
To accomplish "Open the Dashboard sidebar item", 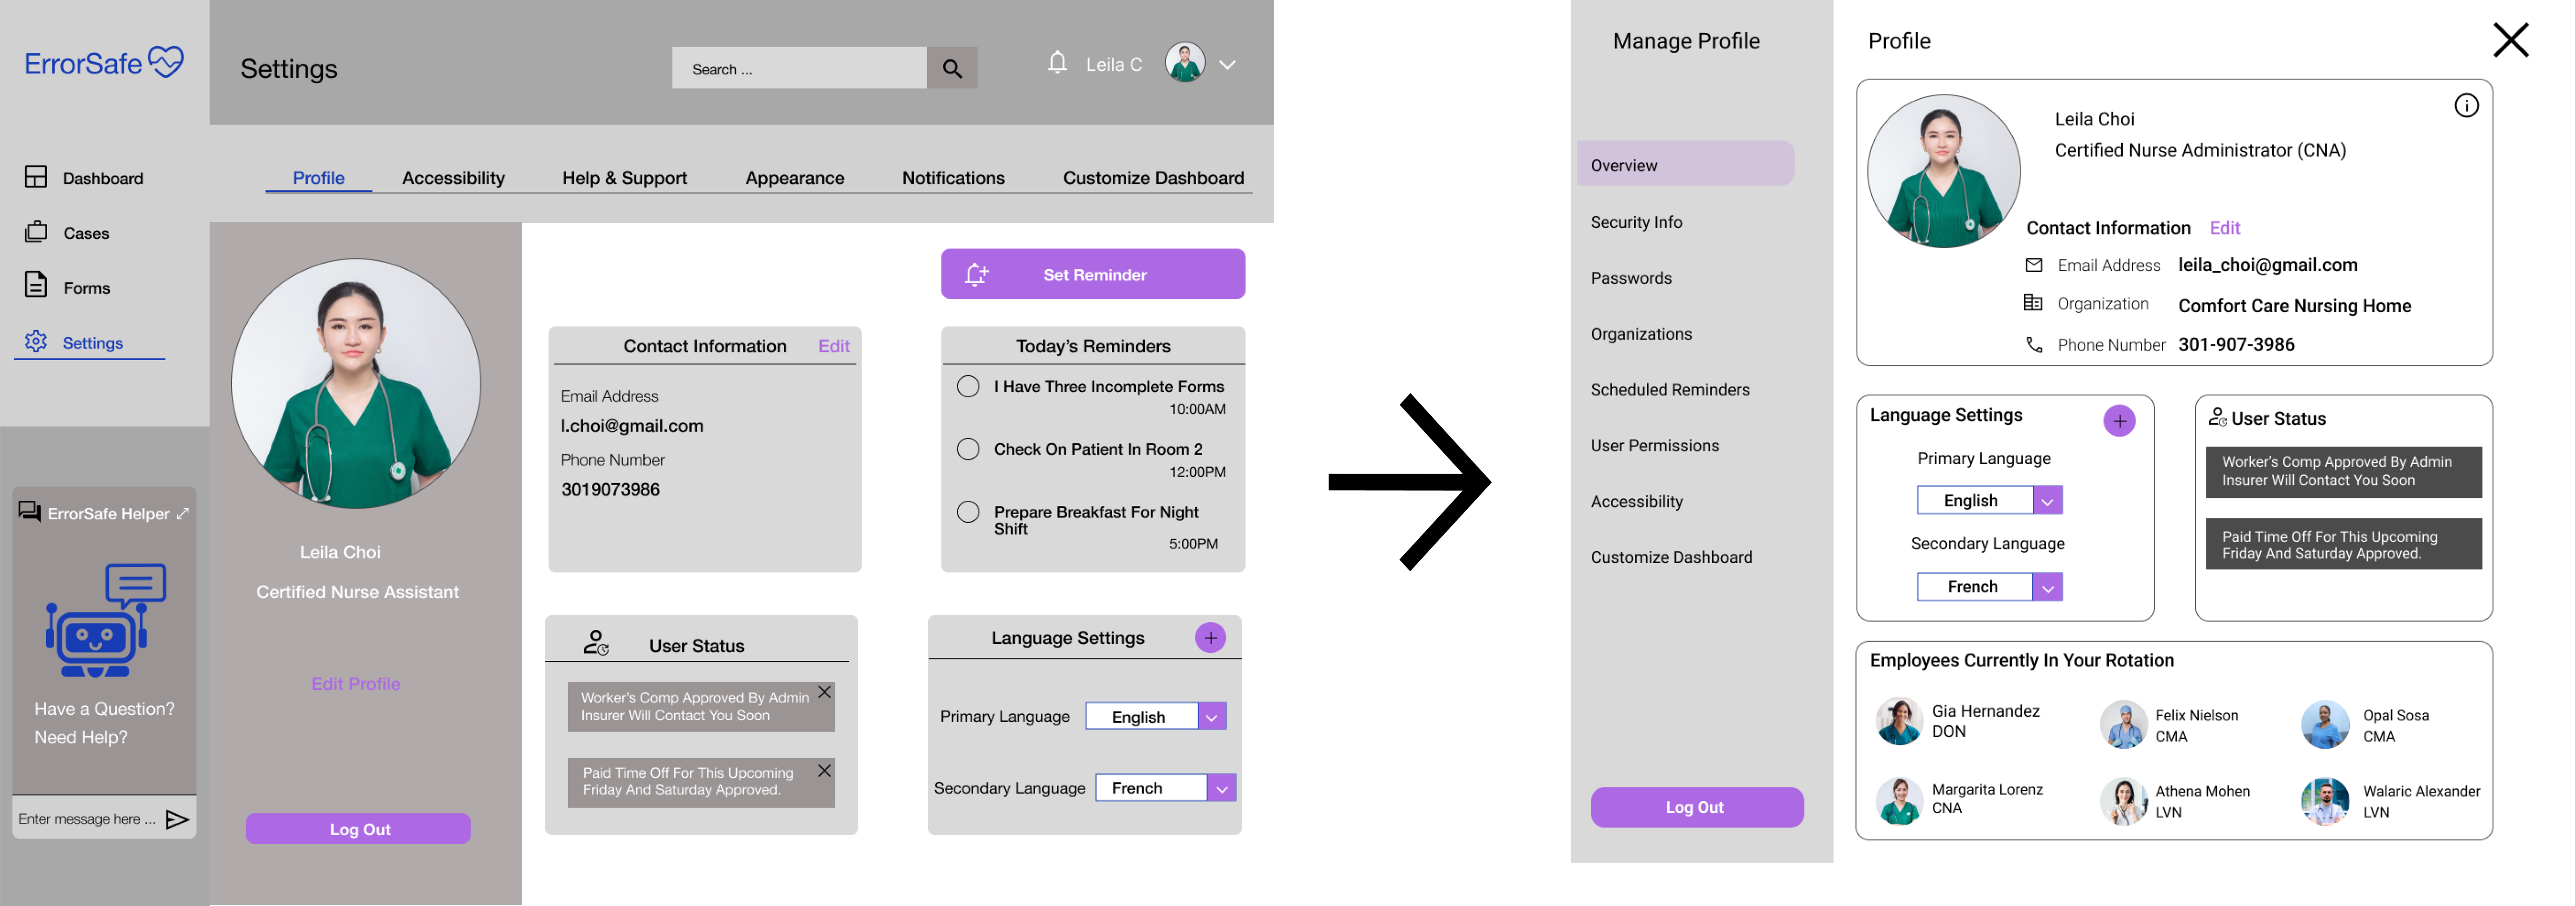I will [x=84, y=178].
